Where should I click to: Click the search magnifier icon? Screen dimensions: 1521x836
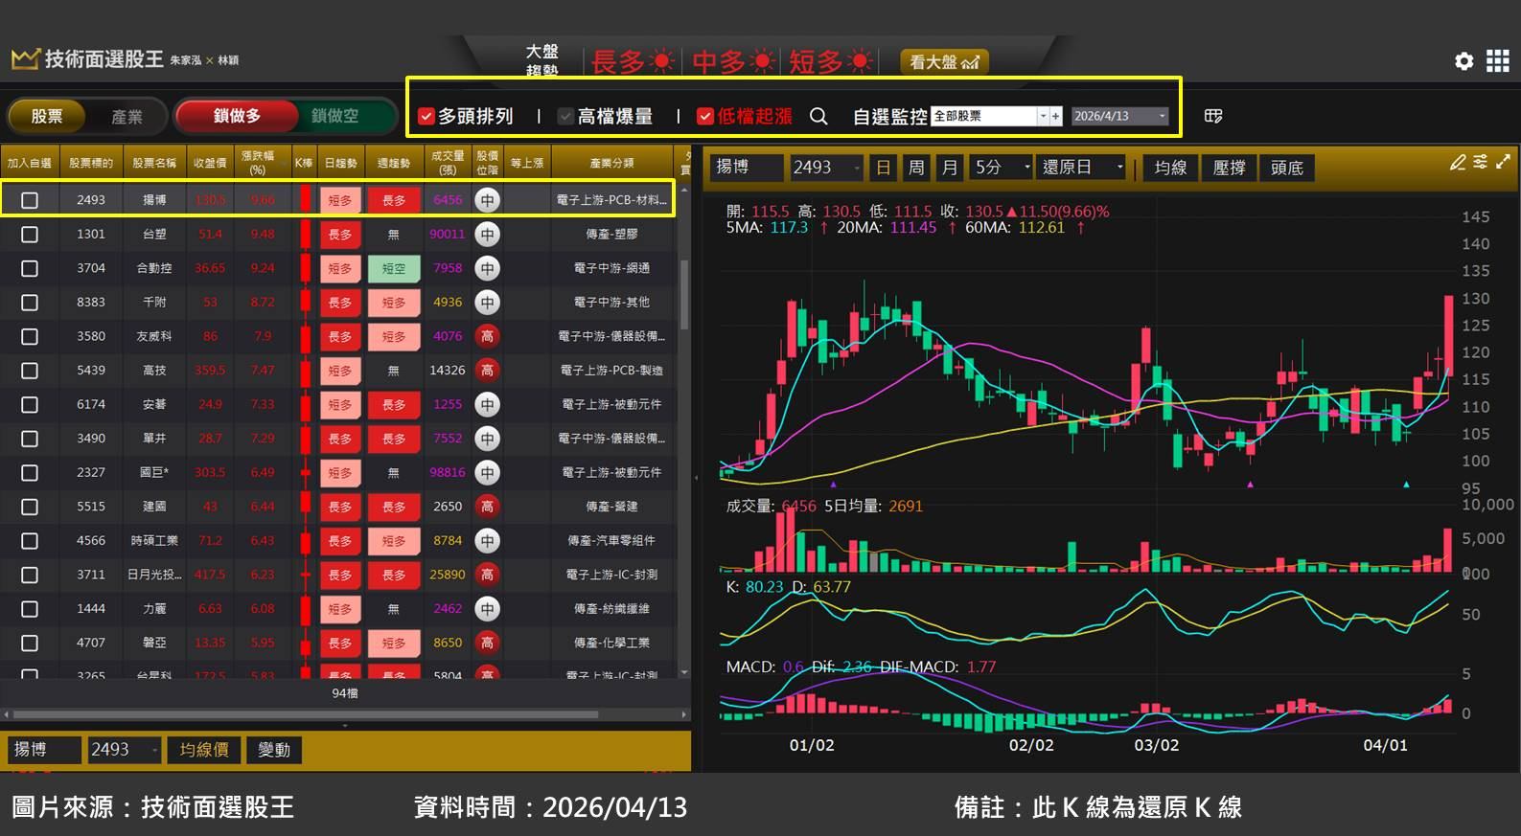pyautogui.click(x=818, y=116)
